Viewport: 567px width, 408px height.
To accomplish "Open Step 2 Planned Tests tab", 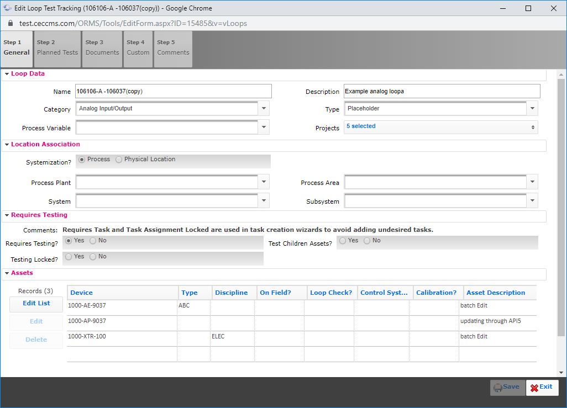I will click(57, 49).
